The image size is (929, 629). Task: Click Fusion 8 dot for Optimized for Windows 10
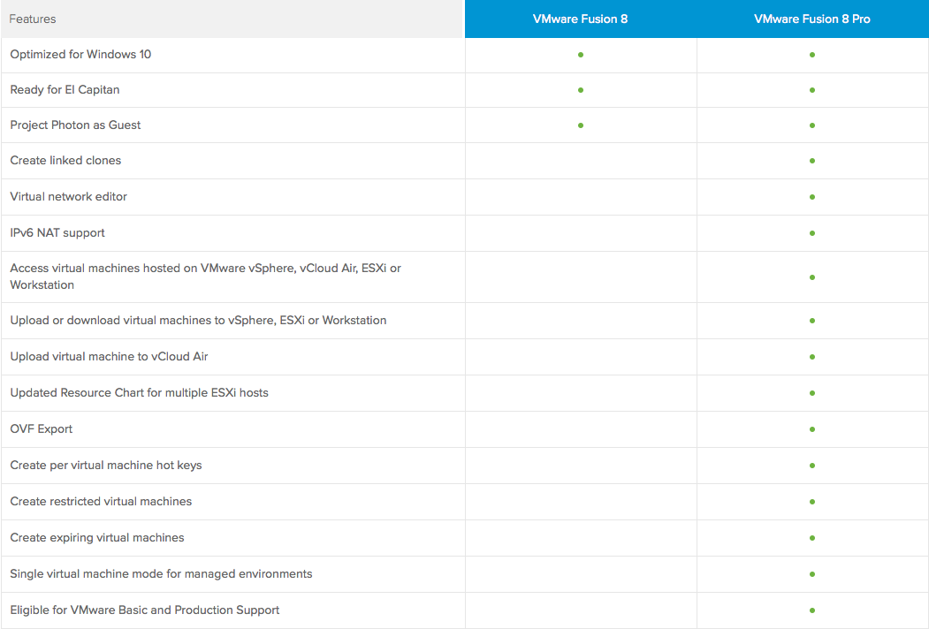[581, 55]
